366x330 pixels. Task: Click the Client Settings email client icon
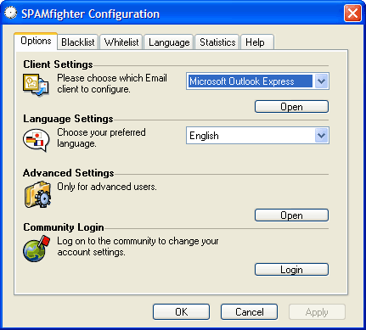pos(36,85)
